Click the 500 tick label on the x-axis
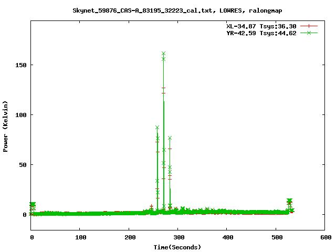 click(x=277, y=237)
